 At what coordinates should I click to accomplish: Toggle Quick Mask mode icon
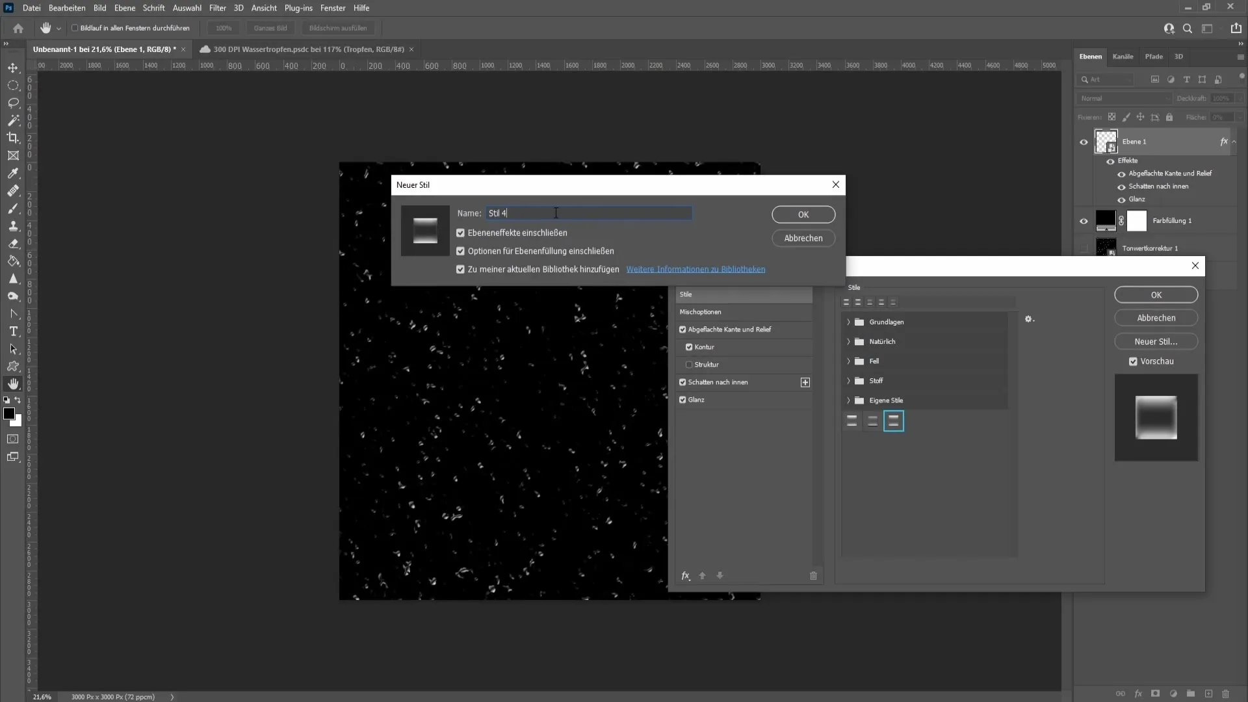click(13, 439)
